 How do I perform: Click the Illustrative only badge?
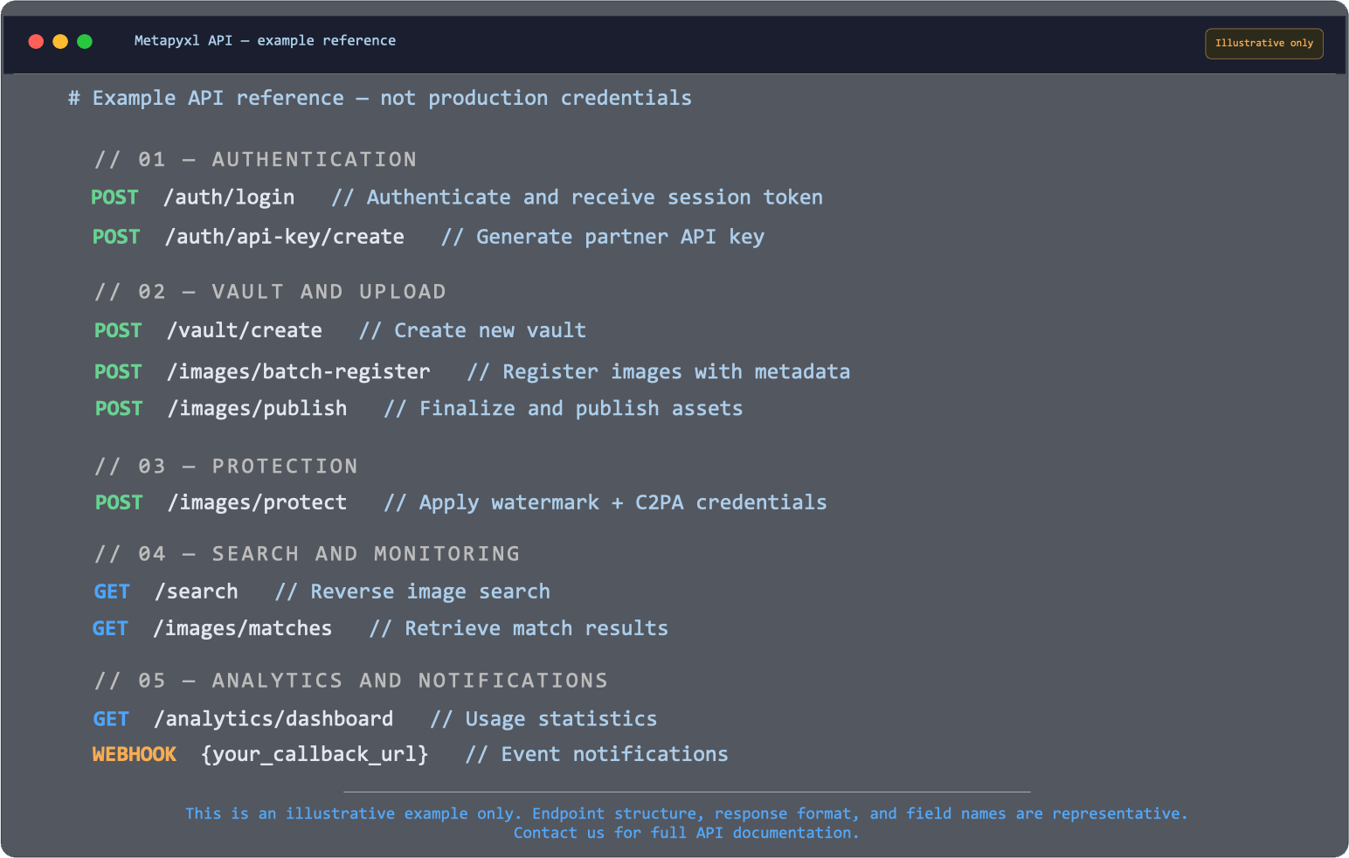point(1264,43)
